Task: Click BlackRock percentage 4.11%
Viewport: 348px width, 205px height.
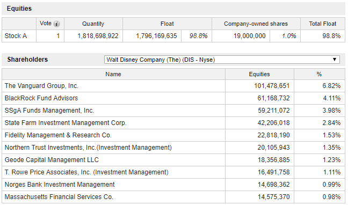Action: click(x=331, y=98)
